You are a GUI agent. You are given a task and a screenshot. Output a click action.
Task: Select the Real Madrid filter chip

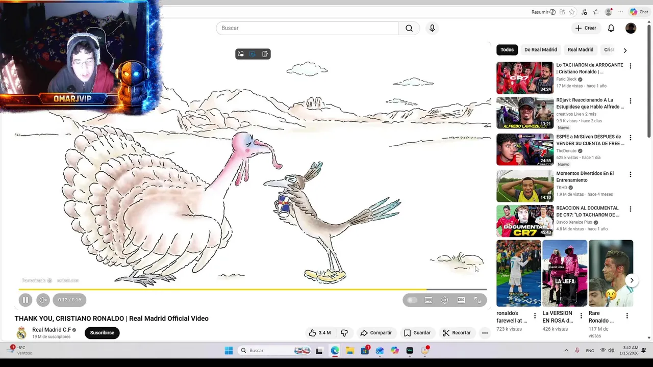click(x=581, y=50)
